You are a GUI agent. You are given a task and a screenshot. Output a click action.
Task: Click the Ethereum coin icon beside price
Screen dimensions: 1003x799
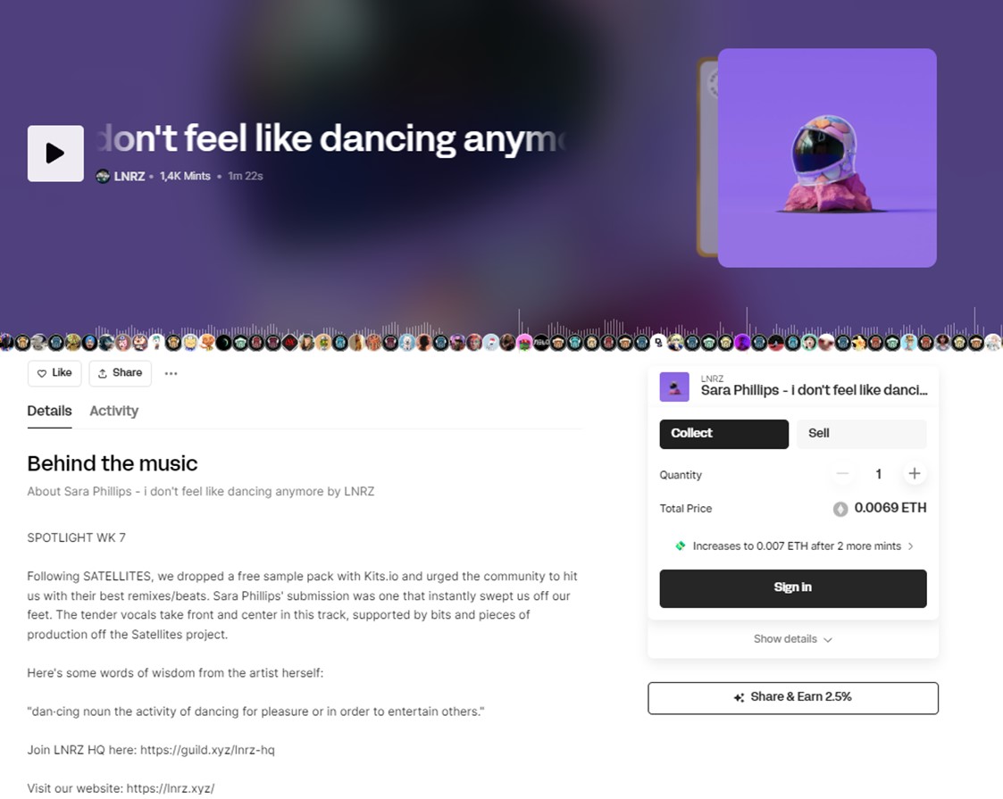(840, 509)
